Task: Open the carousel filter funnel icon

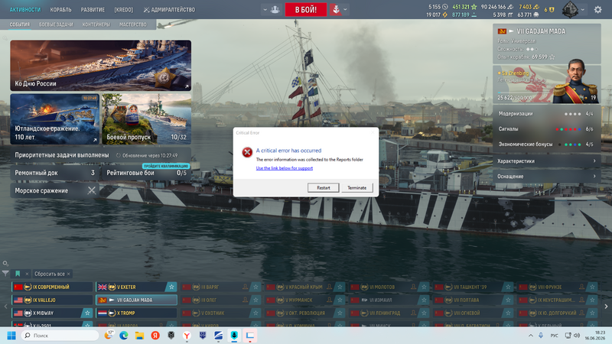Action: pos(5,274)
